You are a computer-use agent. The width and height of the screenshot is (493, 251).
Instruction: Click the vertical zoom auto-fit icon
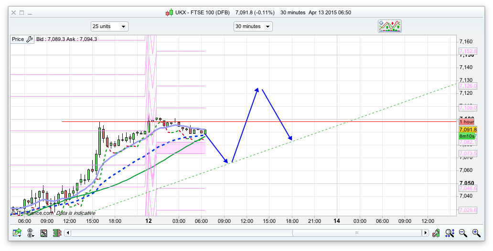pos(450,233)
